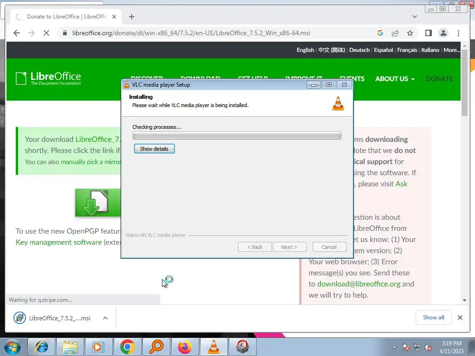Launch Internet Explorer from the taskbar
Screen dimensions: 475x356
click(x=41, y=347)
